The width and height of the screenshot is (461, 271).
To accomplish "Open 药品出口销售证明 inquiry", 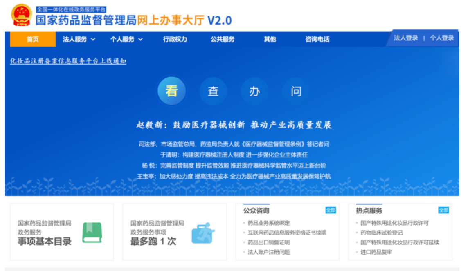I will point(269,242).
